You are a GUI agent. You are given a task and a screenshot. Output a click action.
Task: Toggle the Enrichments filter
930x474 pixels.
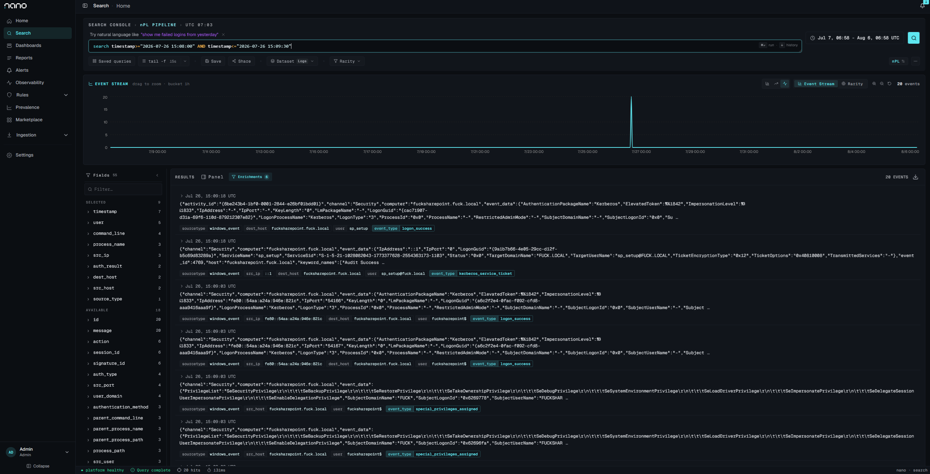point(250,177)
